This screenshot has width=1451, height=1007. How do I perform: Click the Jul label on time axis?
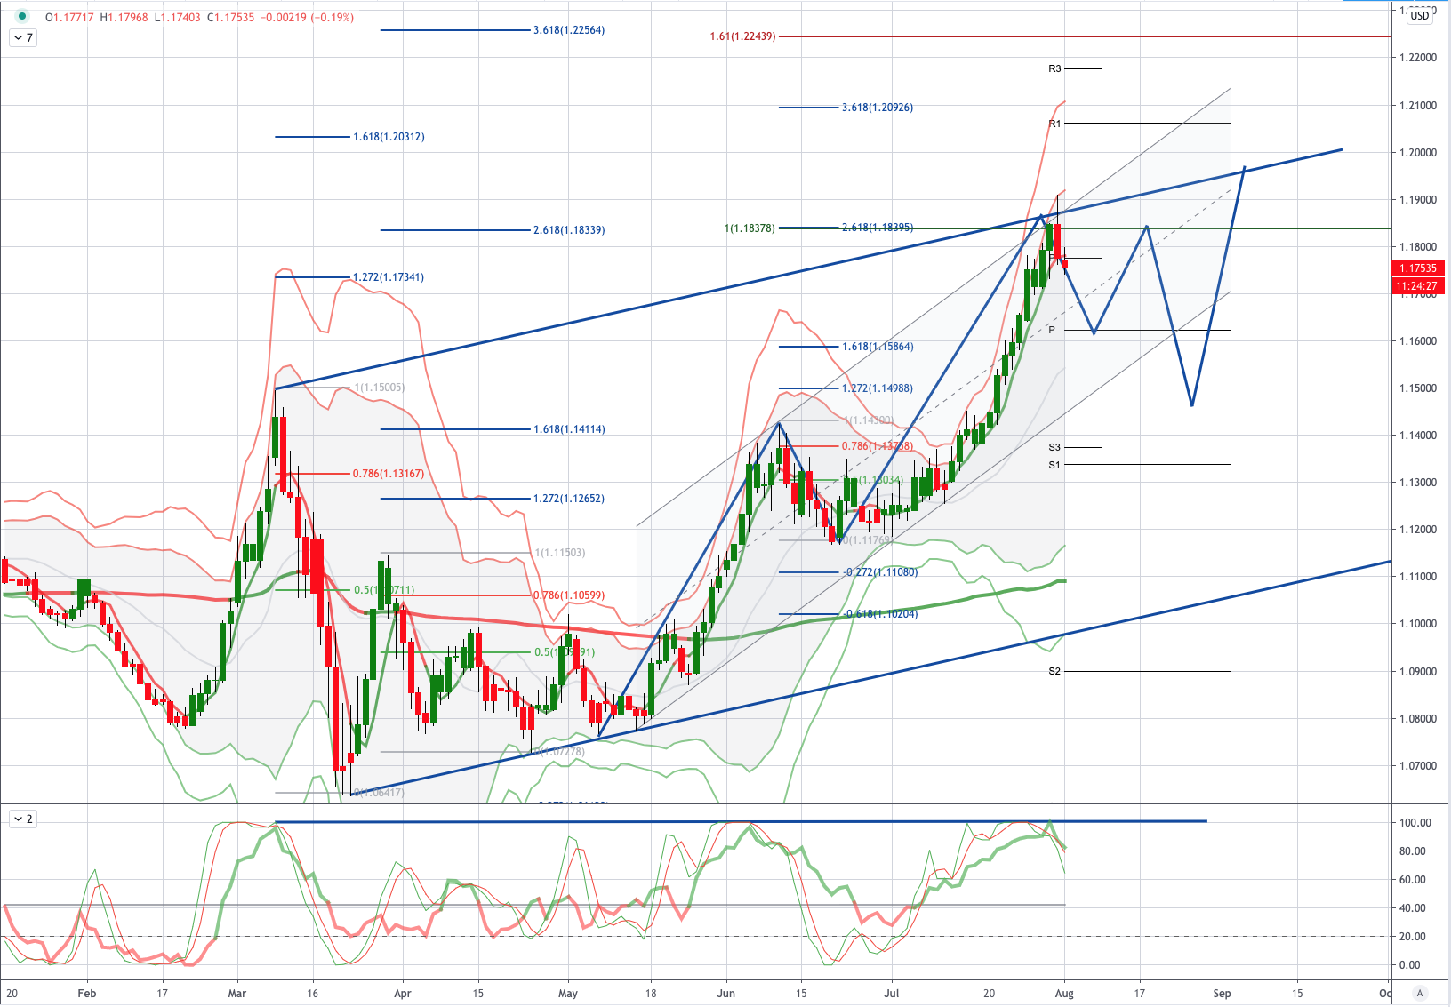(x=892, y=994)
